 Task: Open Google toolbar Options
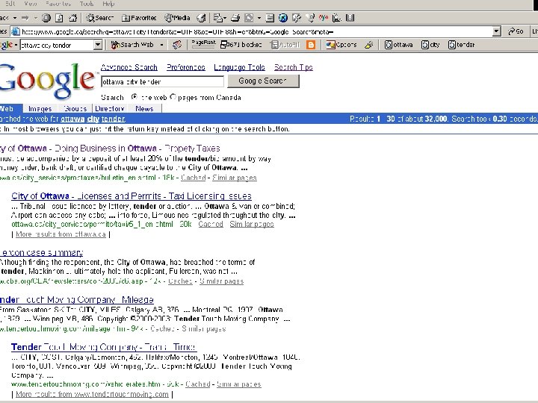(x=341, y=45)
